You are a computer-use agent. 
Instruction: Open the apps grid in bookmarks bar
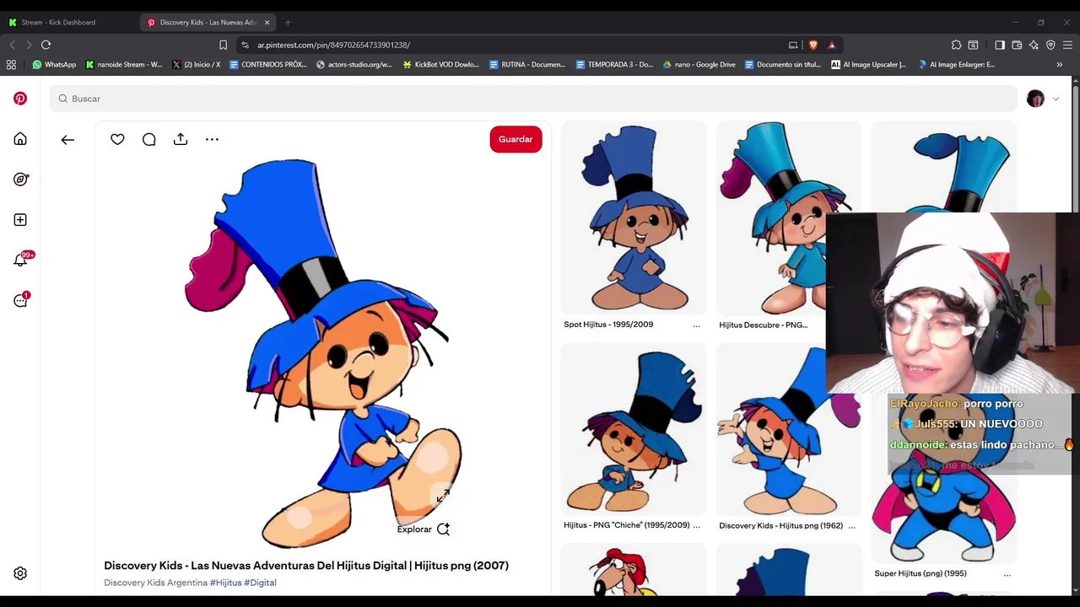(x=11, y=64)
